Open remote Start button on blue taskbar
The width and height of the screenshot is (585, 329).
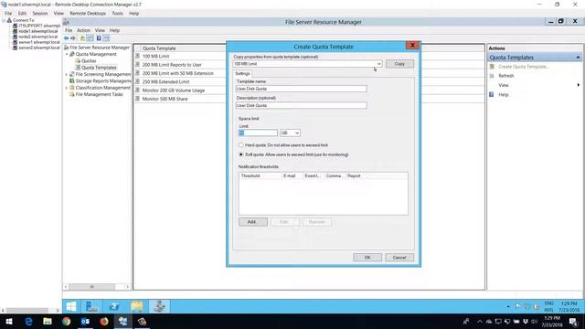71,307
